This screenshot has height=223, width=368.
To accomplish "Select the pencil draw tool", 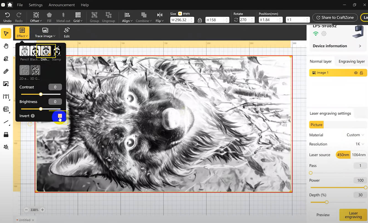I will (6, 71).
